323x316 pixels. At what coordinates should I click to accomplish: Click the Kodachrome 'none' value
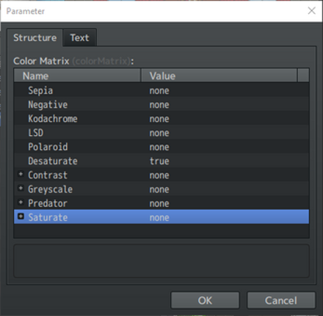[159, 119]
